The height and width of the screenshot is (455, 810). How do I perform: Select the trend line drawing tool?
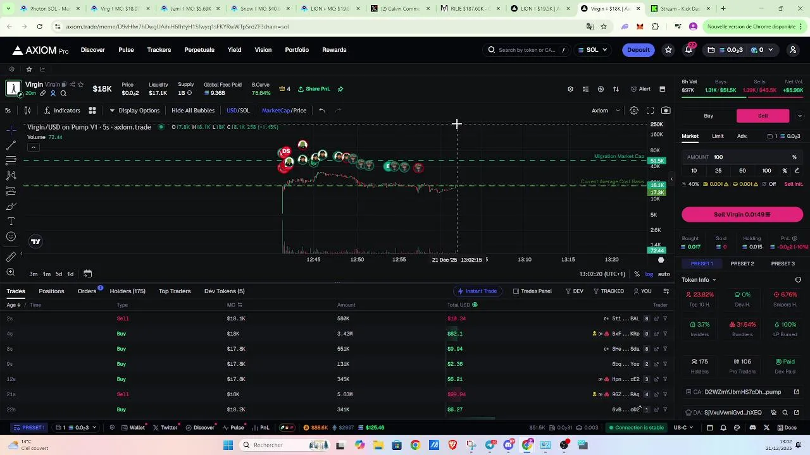click(11, 145)
